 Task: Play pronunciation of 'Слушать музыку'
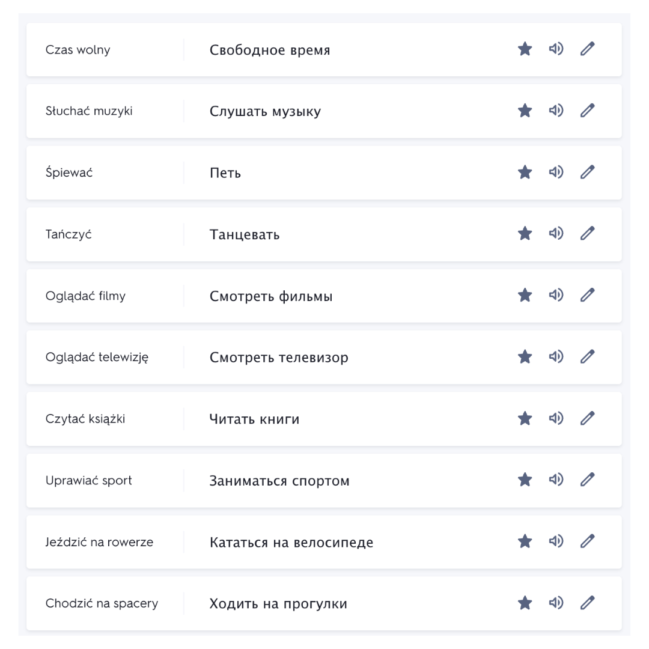(x=556, y=111)
